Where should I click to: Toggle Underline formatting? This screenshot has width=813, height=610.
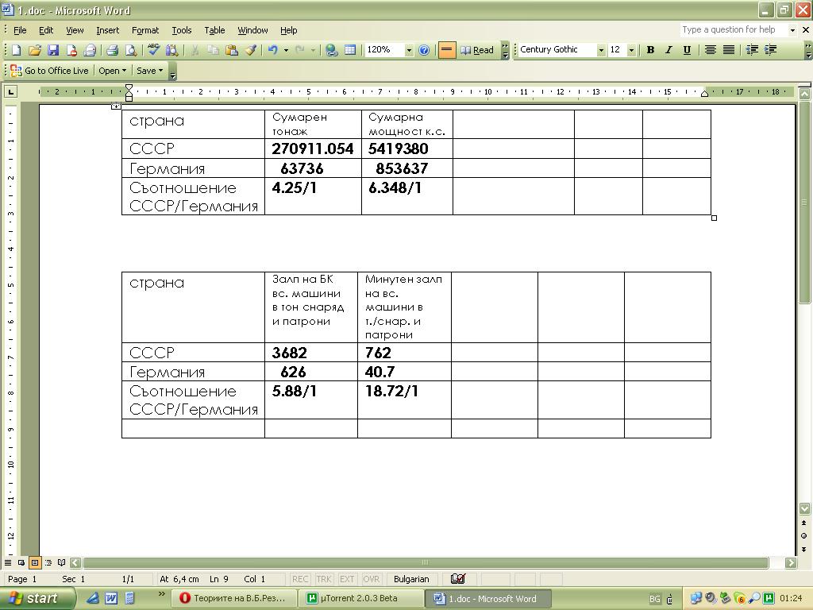coord(687,50)
